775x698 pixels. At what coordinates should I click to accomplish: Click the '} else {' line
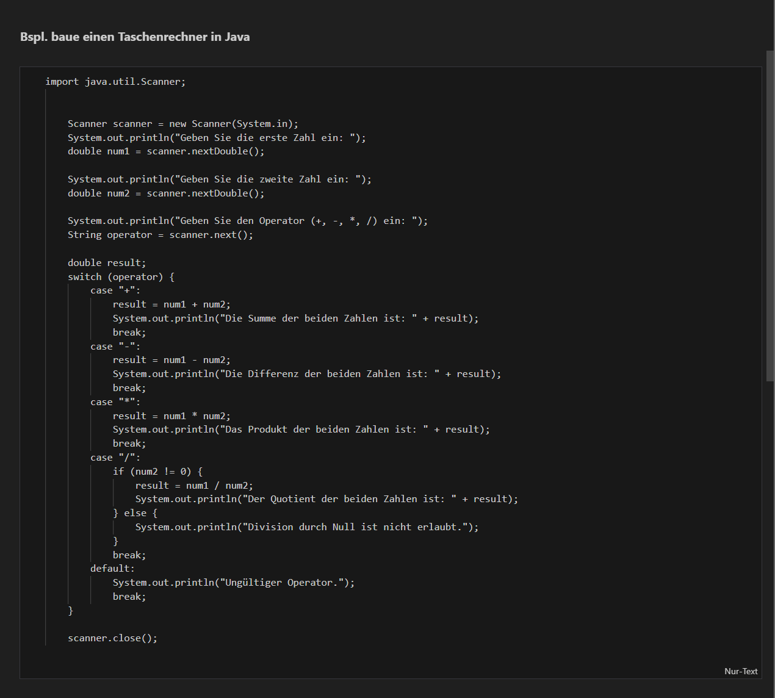tap(135, 513)
